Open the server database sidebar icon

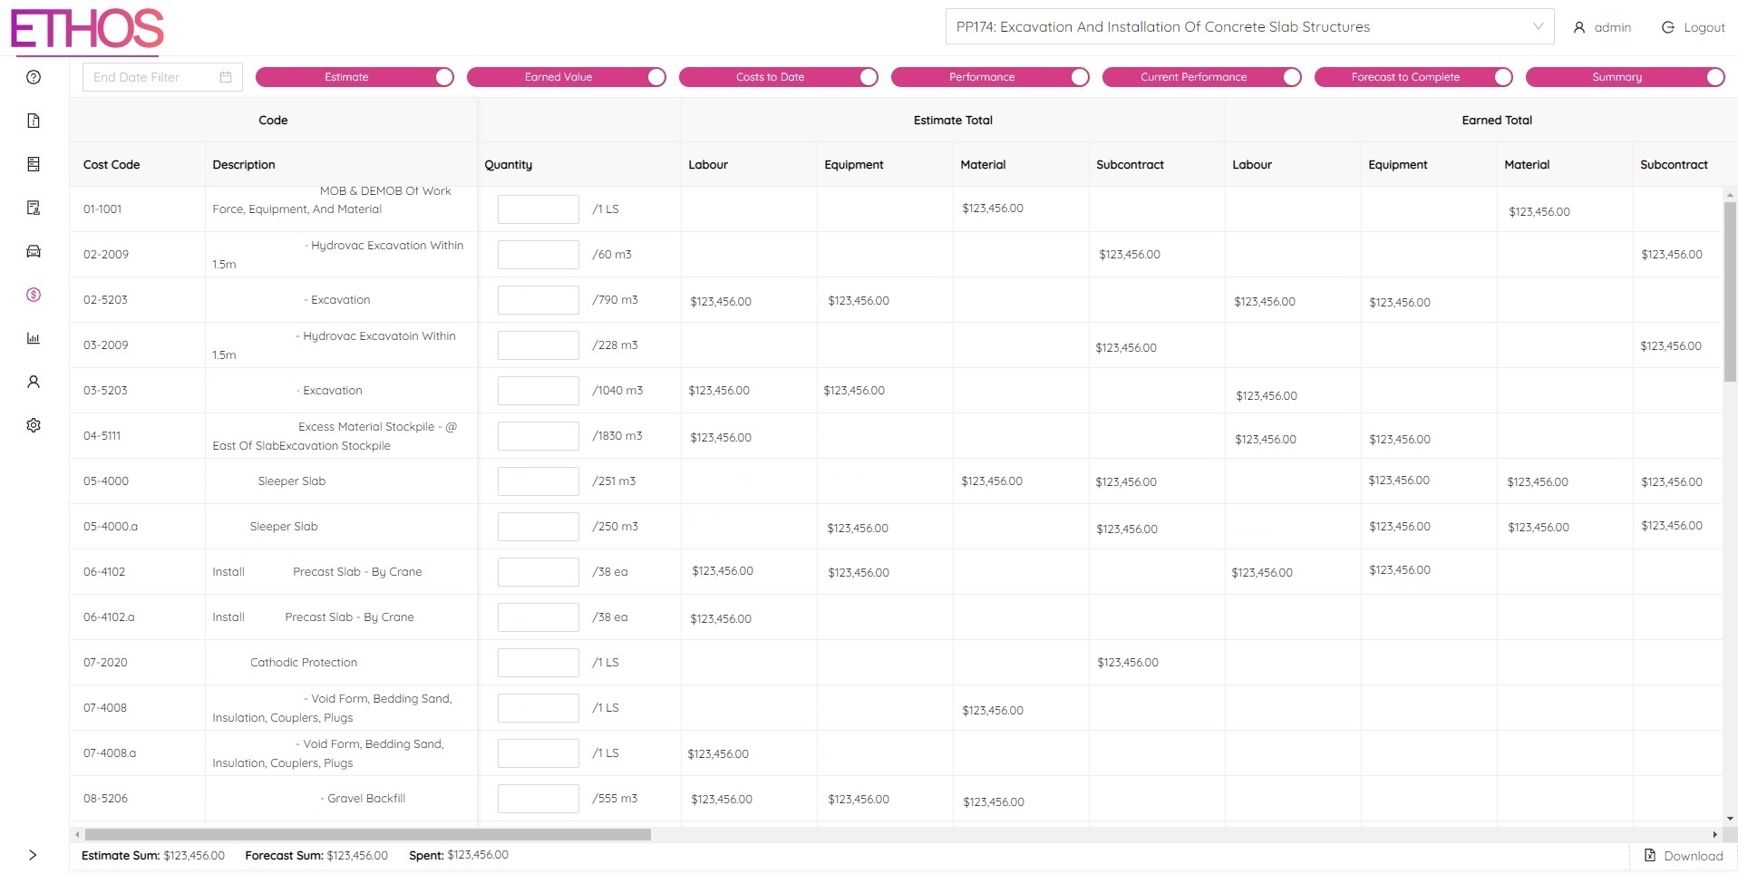tap(34, 164)
